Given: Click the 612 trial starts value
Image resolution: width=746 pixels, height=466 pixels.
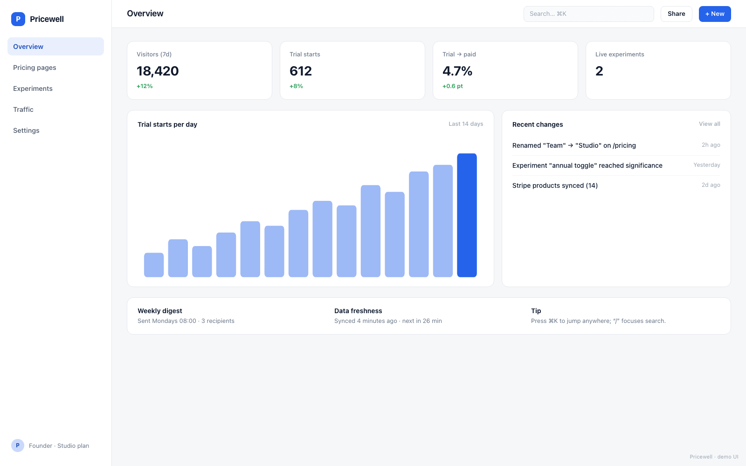Looking at the screenshot, I should [301, 71].
